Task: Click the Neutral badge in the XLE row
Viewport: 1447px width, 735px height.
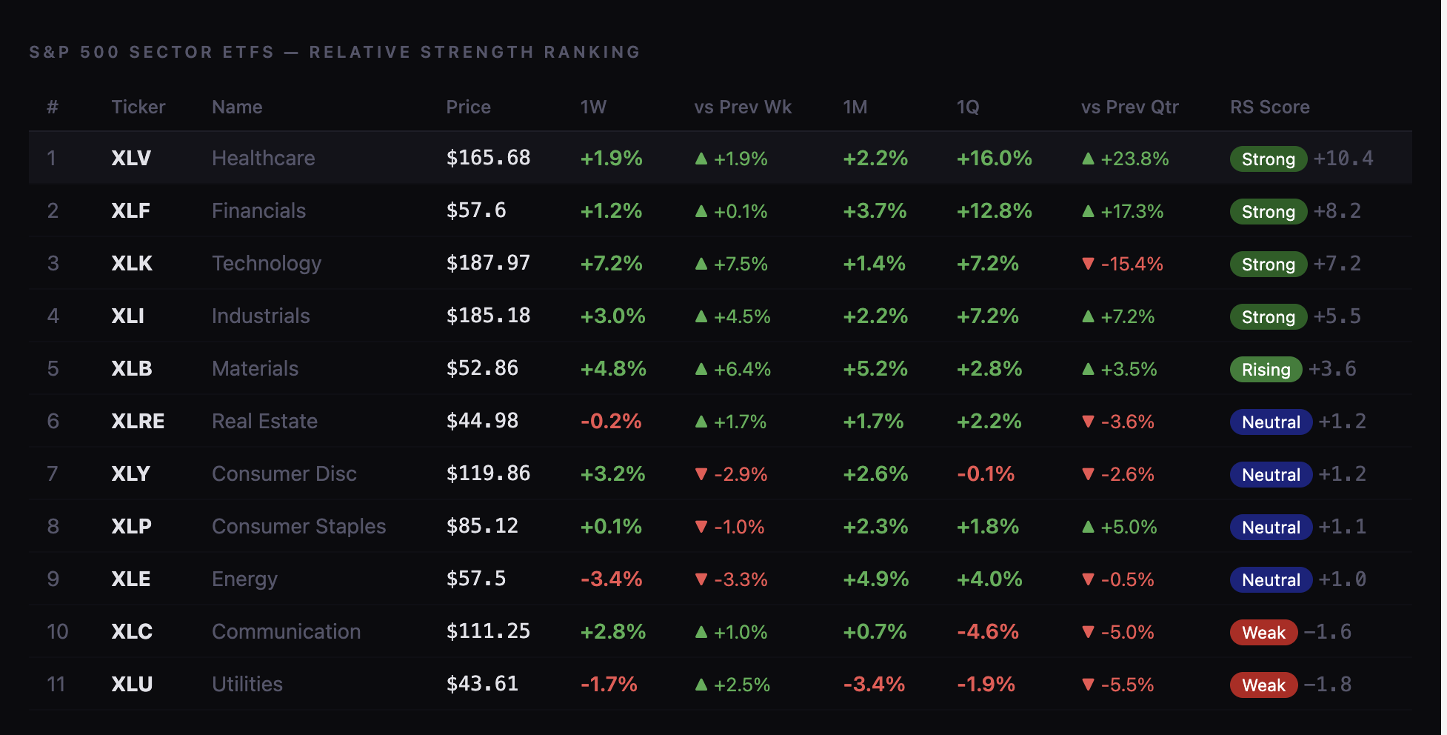Action: (x=1271, y=580)
